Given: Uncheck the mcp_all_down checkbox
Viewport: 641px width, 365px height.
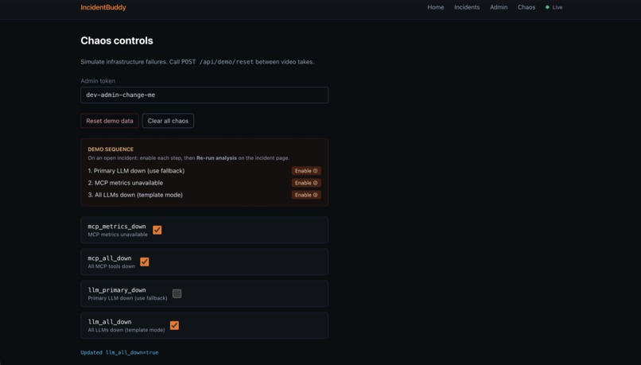Looking at the screenshot, I should coord(144,262).
